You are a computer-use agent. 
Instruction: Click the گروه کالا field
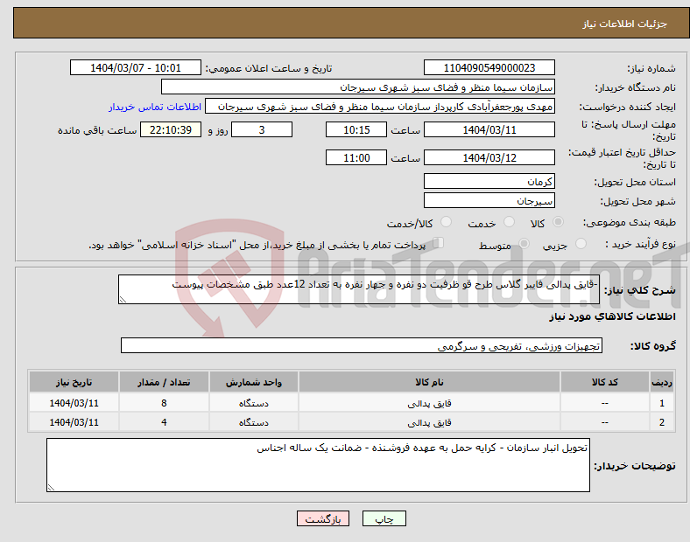pyautogui.click(x=362, y=345)
